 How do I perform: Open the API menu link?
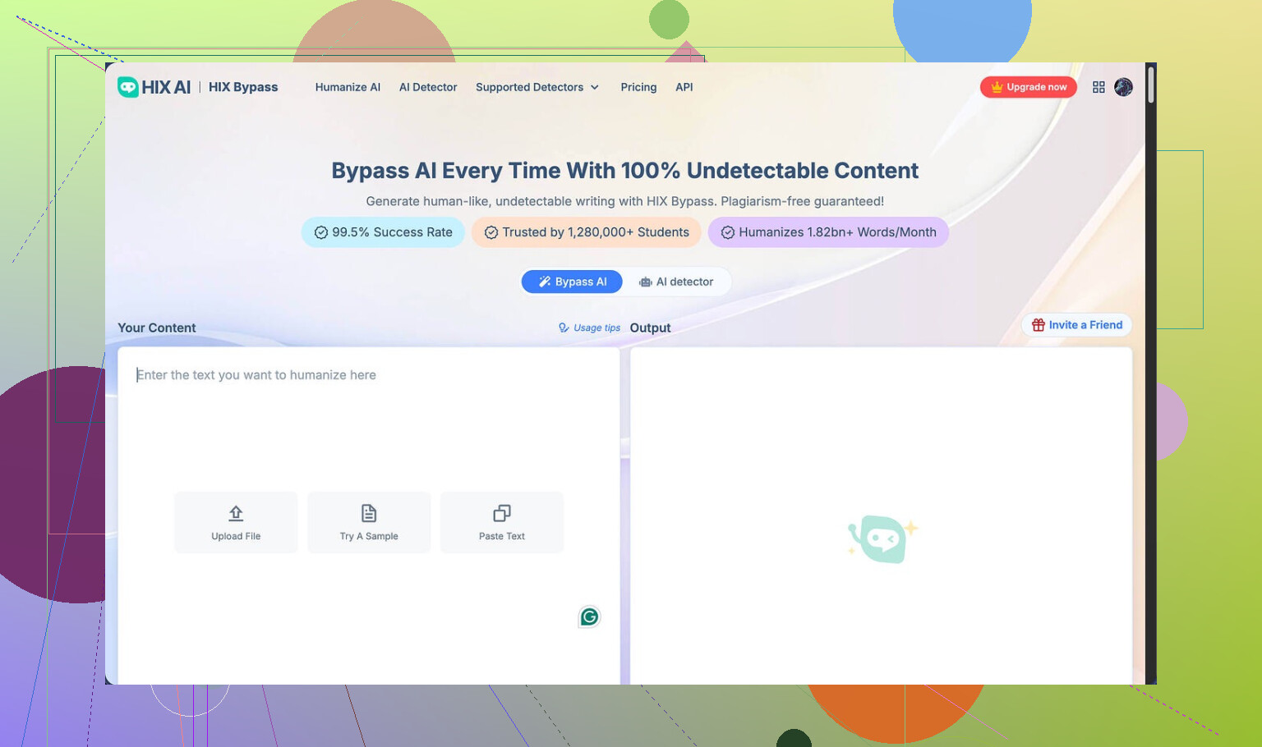tap(684, 87)
